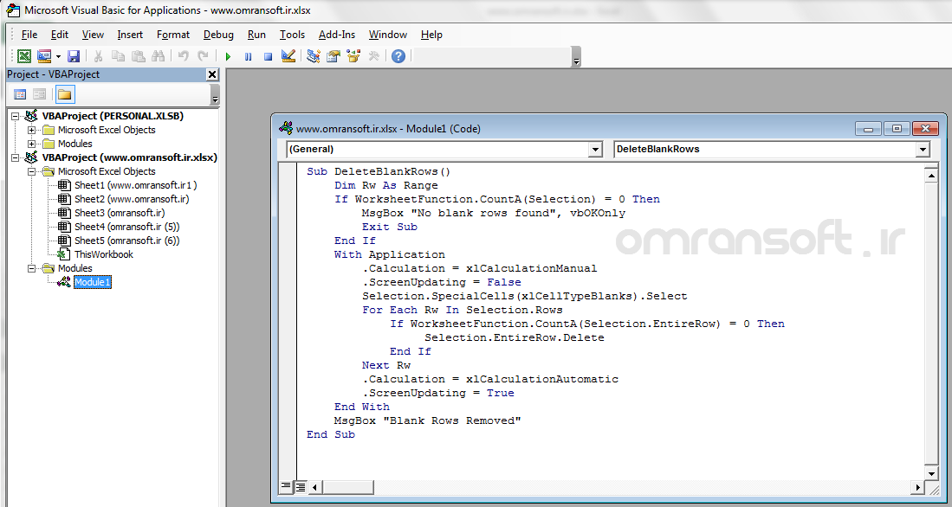This screenshot has height=507, width=952.
Task: Switch to Procedure View button in code window
Action: [287, 487]
